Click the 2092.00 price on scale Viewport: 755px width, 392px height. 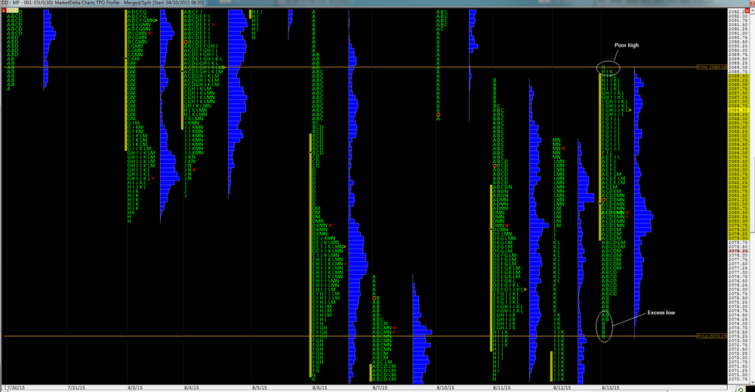pos(738,16)
